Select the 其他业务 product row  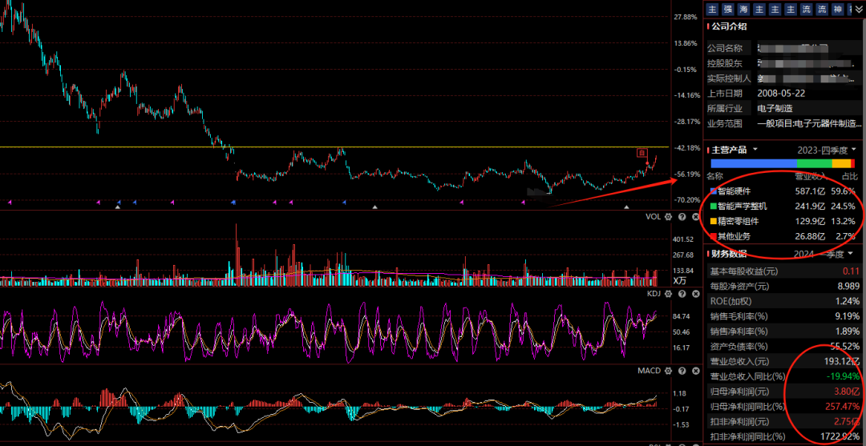click(x=785, y=236)
